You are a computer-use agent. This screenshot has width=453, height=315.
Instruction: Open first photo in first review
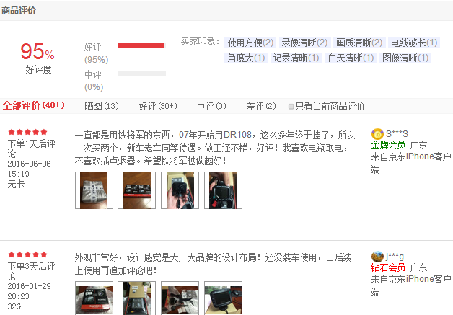[94, 190]
